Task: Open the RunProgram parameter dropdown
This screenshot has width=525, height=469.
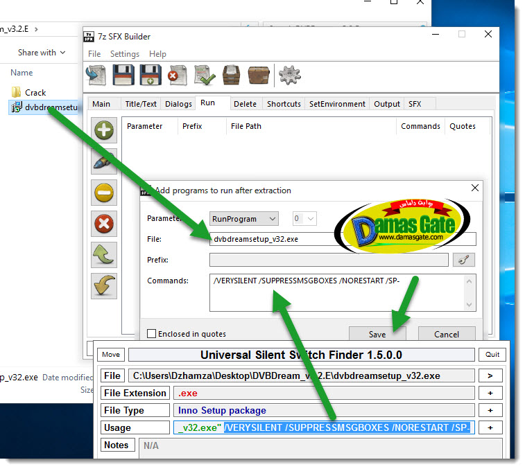Action: pos(243,219)
